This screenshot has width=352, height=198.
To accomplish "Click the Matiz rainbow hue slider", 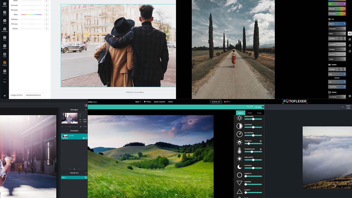I will point(32,15).
